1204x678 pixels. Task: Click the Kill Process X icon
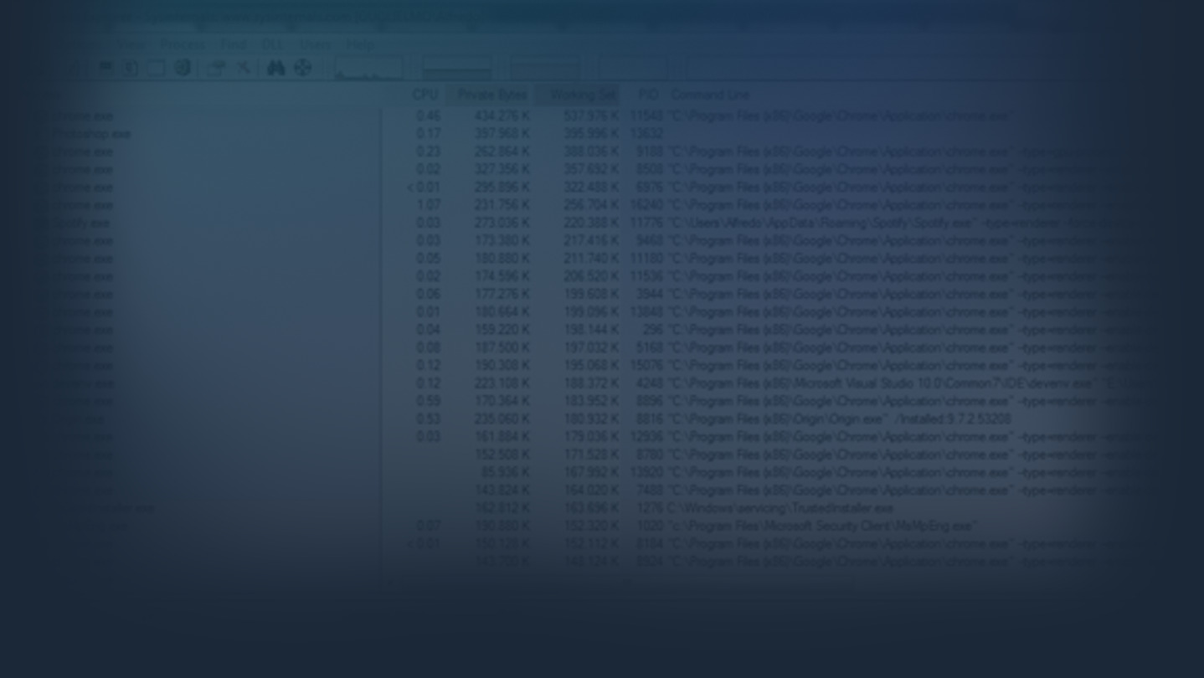click(x=243, y=68)
